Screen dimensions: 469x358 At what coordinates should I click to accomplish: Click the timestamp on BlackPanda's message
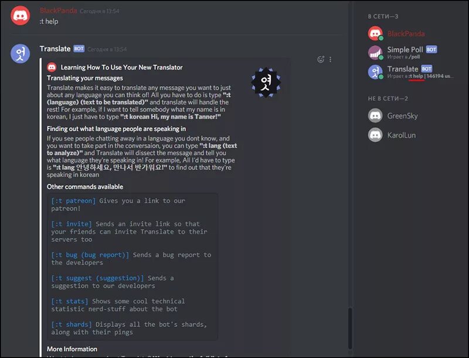[99, 11]
